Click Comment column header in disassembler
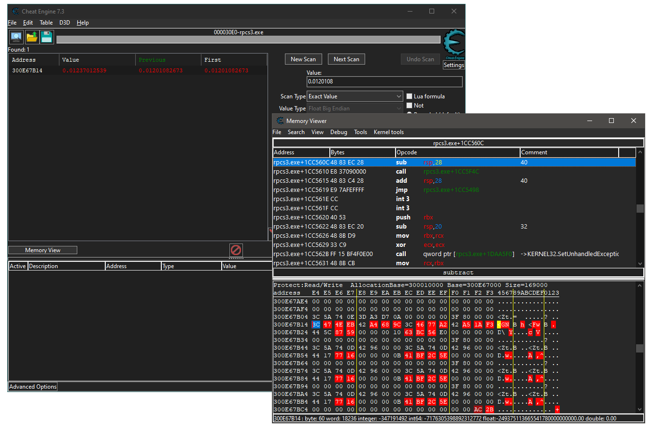Viewport: 666px width, 434px height. (x=569, y=152)
